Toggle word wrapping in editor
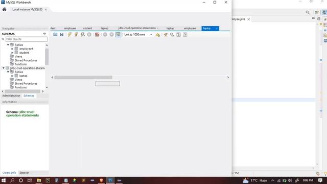 [x=185, y=35]
